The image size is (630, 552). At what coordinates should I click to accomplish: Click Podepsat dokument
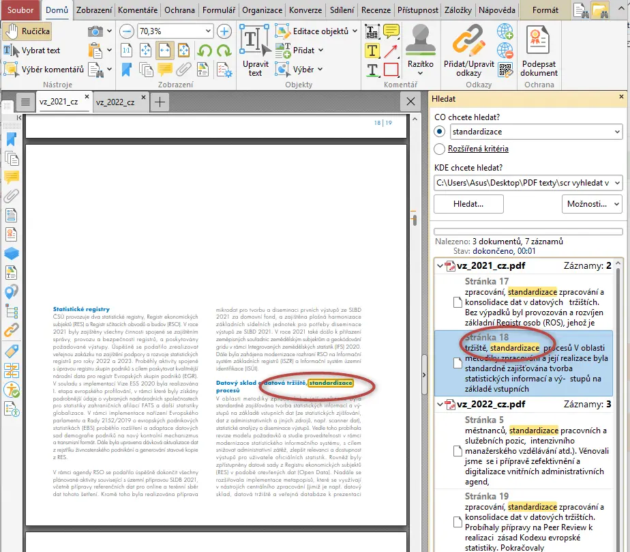pyautogui.click(x=539, y=50)
